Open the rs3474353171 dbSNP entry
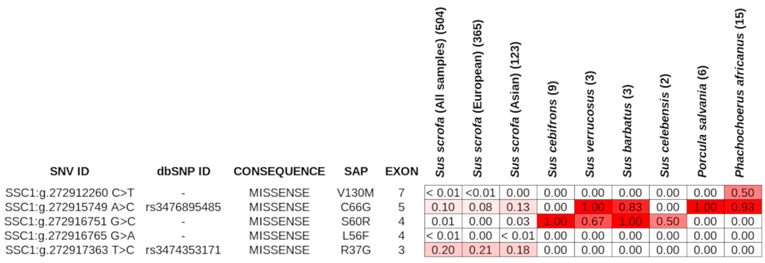The height and width of the screenshot is (263, 765). tap(183, 250)
